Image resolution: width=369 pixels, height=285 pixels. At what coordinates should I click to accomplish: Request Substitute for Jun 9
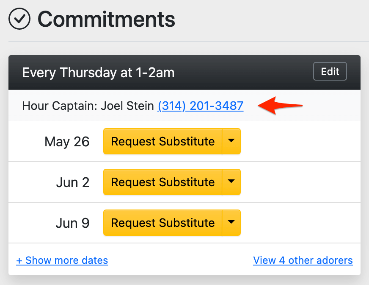[162, 223]
